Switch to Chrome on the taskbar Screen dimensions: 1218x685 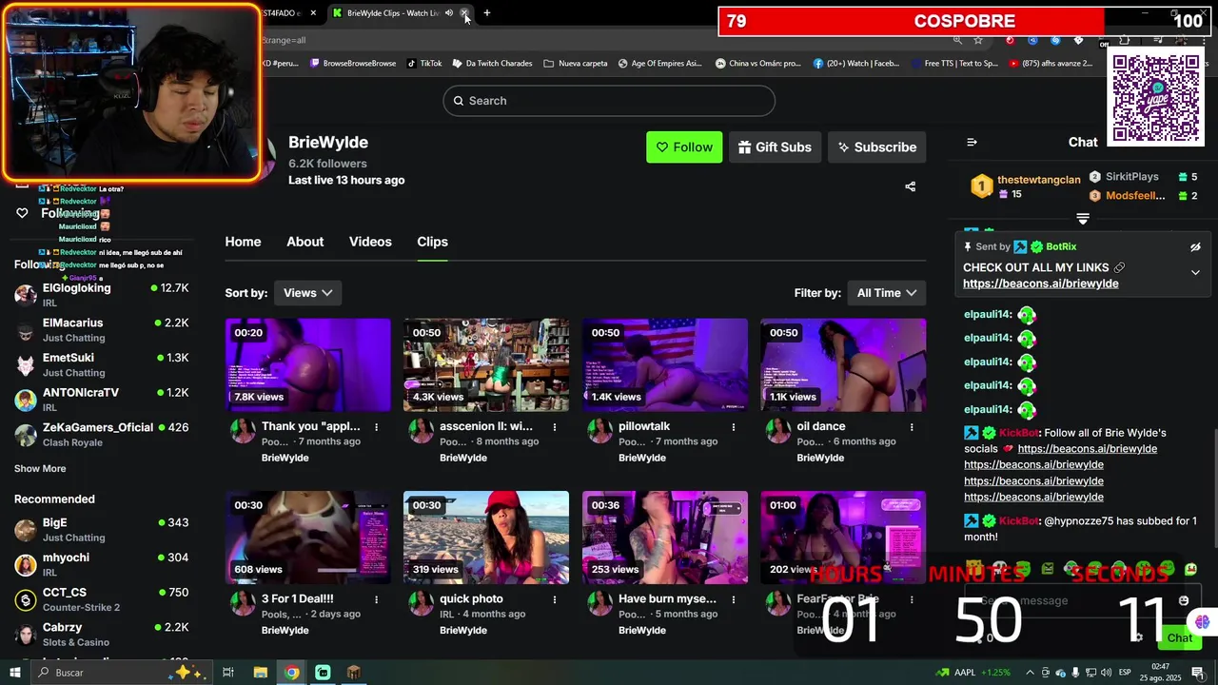(291, 673)
